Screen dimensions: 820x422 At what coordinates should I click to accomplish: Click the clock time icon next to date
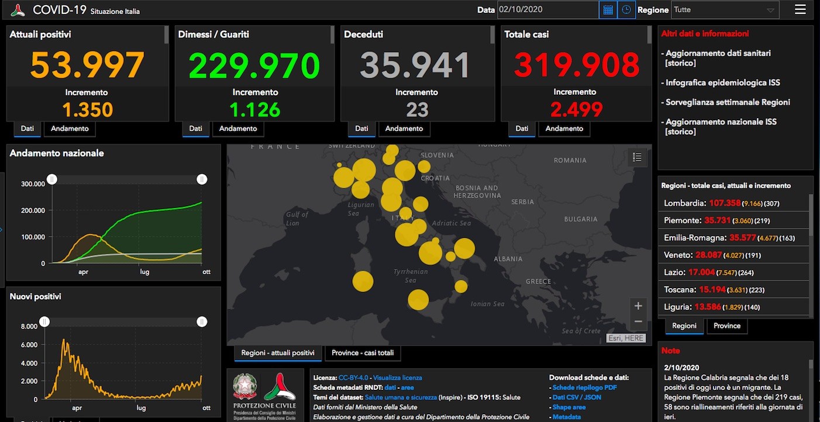(x=626, y=10)
